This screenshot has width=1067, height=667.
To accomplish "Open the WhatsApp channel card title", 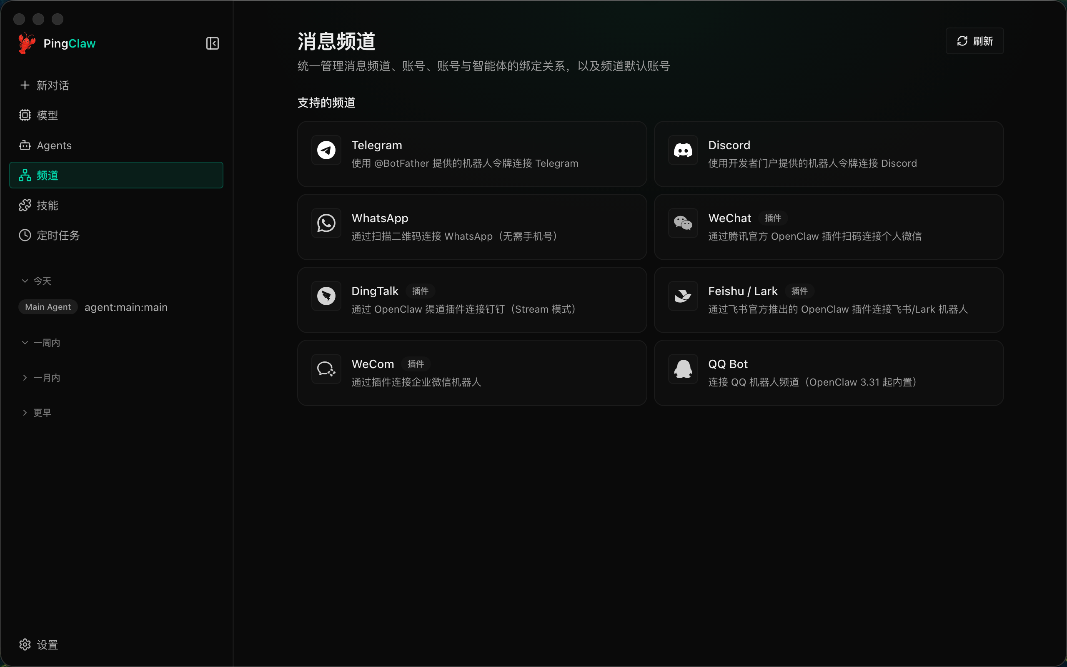I will point(380,218).
